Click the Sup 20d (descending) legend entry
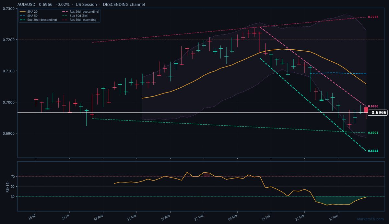The image size is (389, 224). (x=38, y=20)
